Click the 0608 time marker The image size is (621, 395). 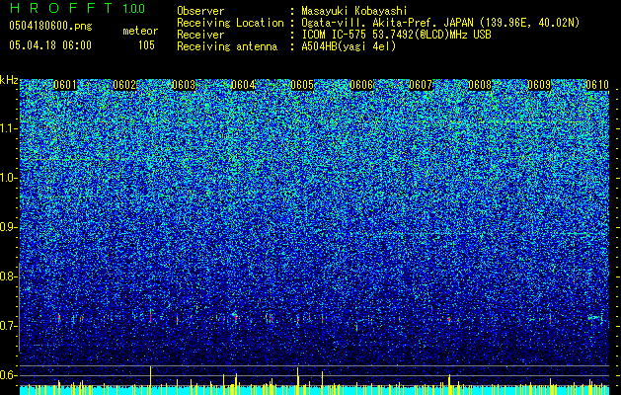coord(480,85)
